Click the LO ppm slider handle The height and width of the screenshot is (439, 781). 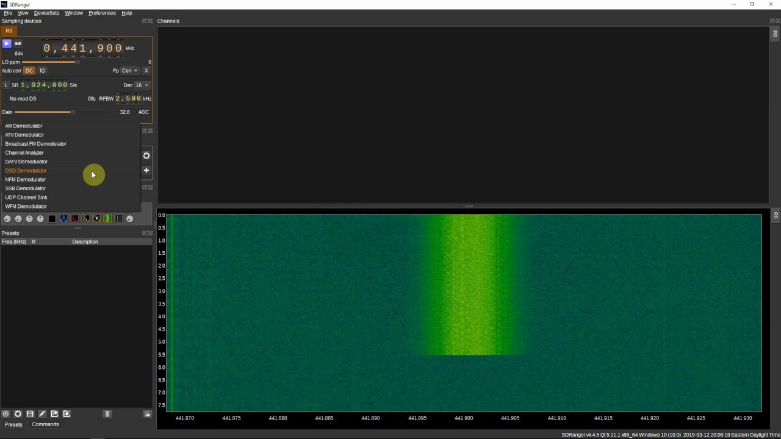[76, 62]
